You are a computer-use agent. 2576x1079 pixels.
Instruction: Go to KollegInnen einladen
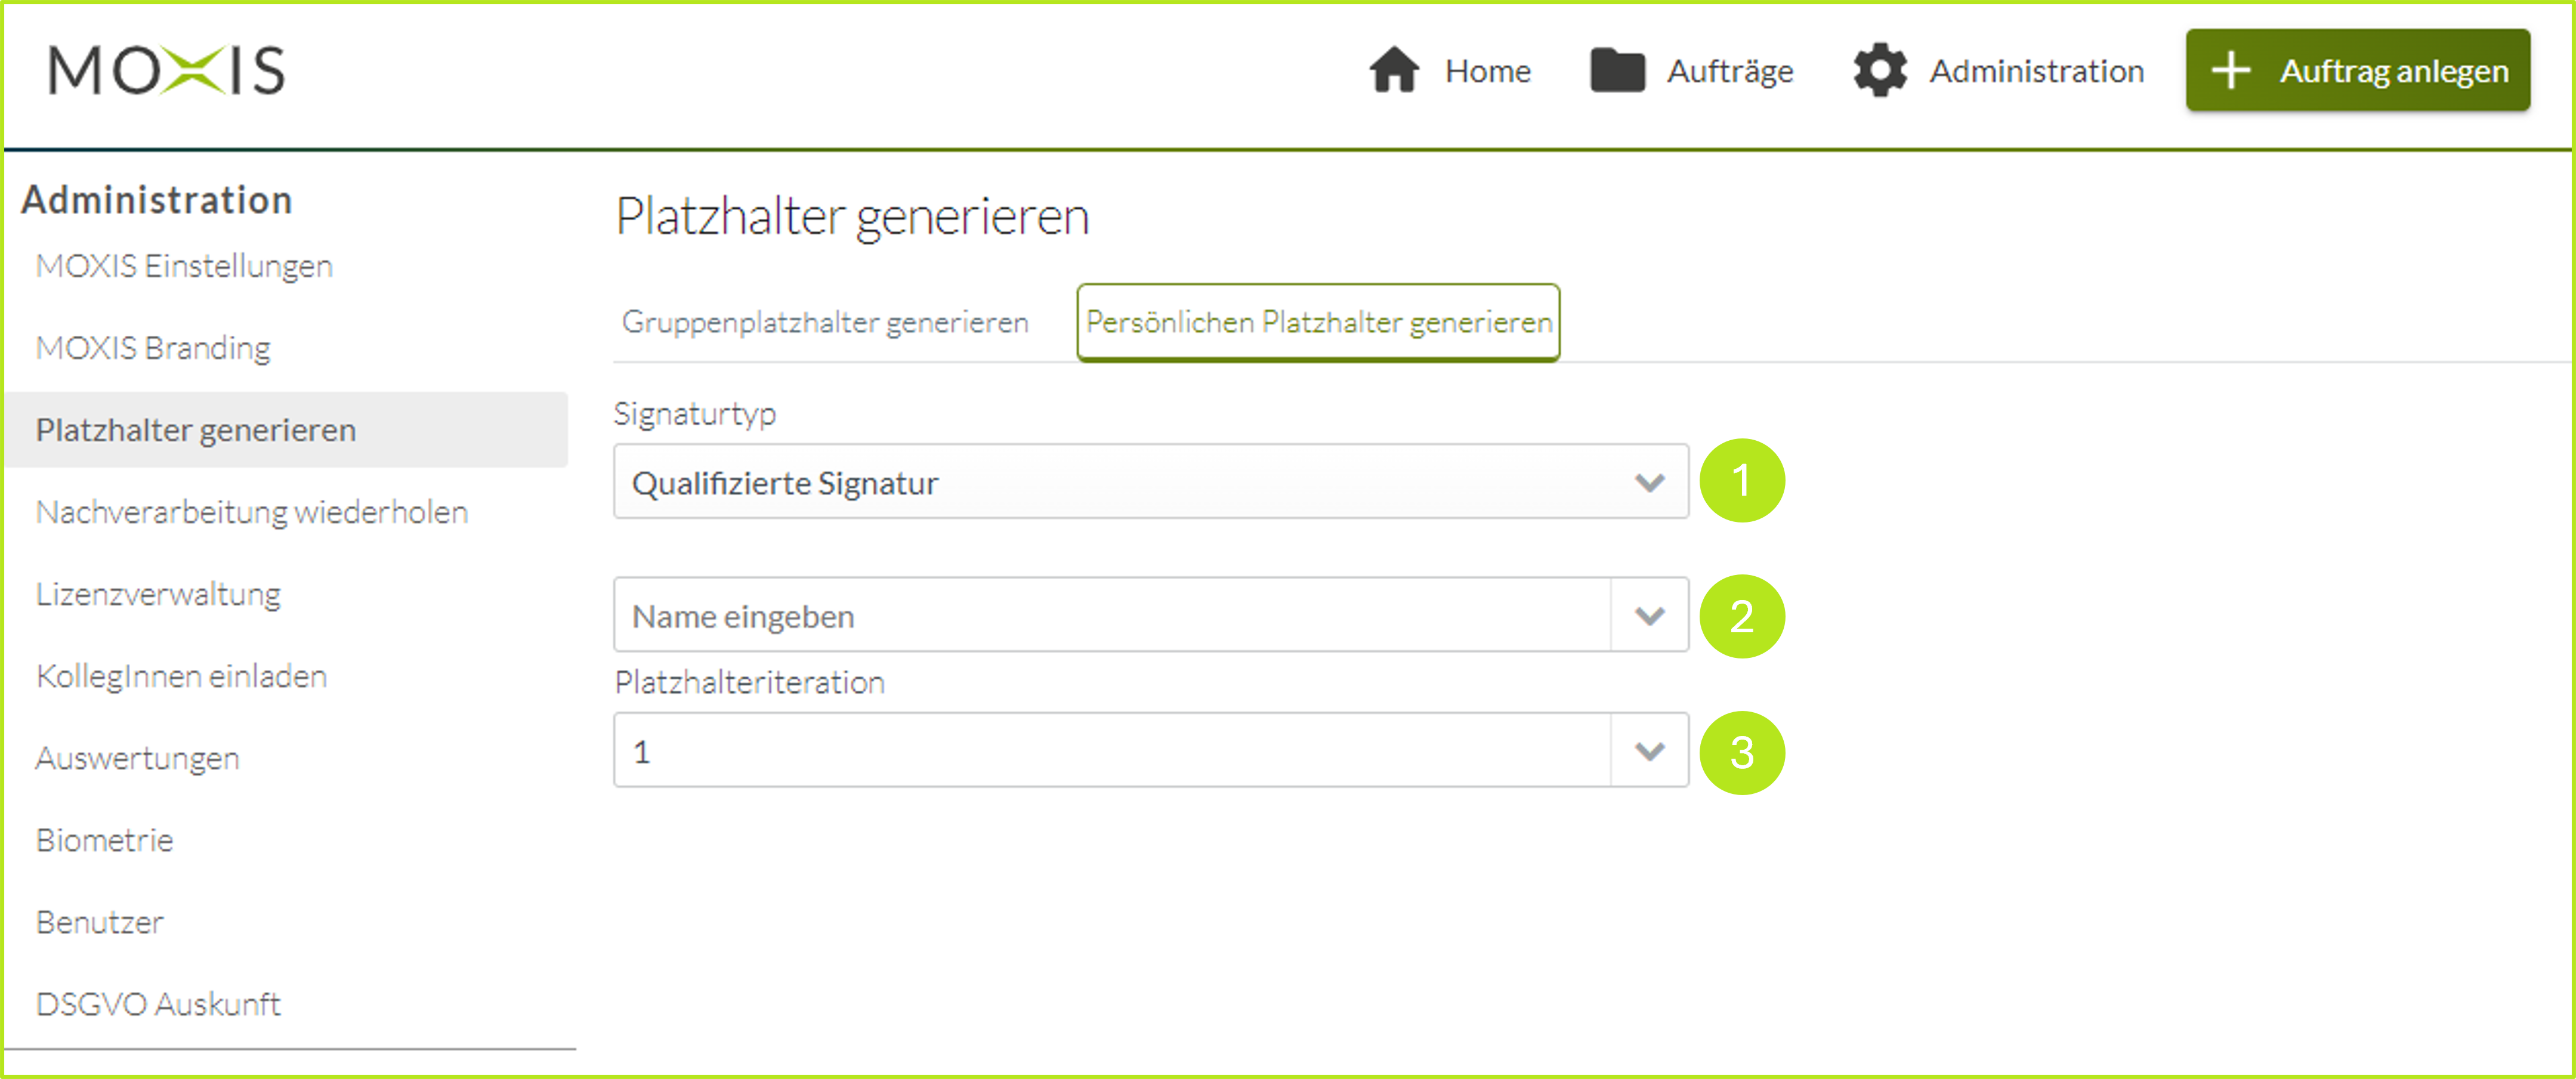(x=180, y=675)
